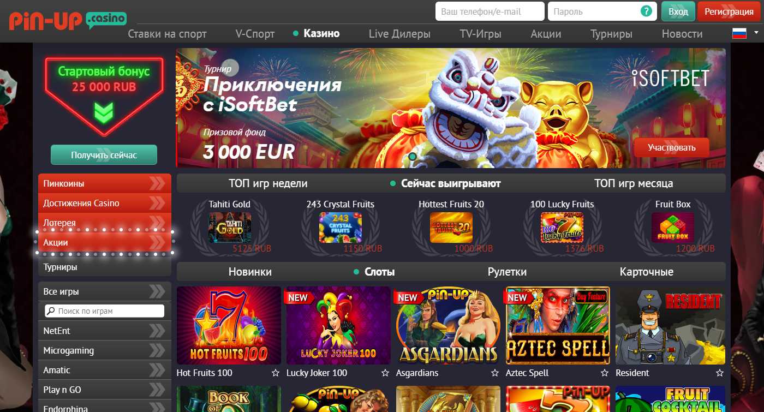This screenshot has width=764, height=412.
Task: Mark Lucky Joker 100 as favorite star
Action: [385, 373]
